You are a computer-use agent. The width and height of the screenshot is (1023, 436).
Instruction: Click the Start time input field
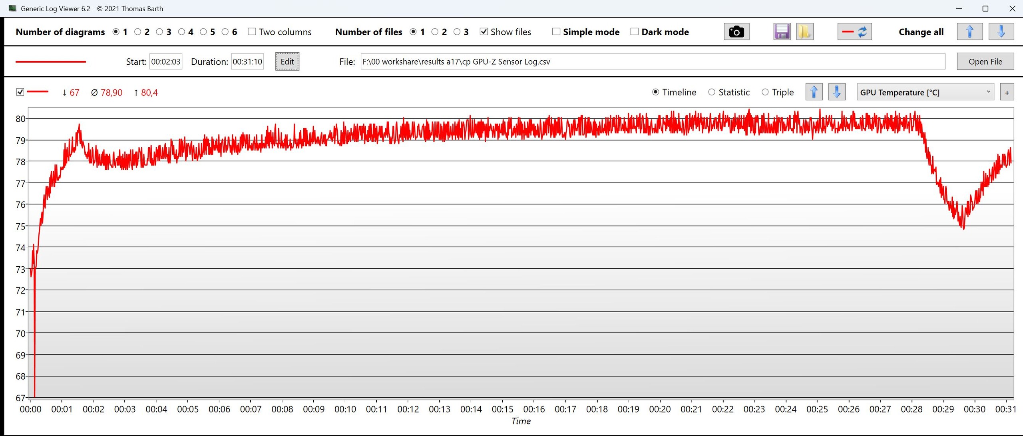(x=165, y=61)
